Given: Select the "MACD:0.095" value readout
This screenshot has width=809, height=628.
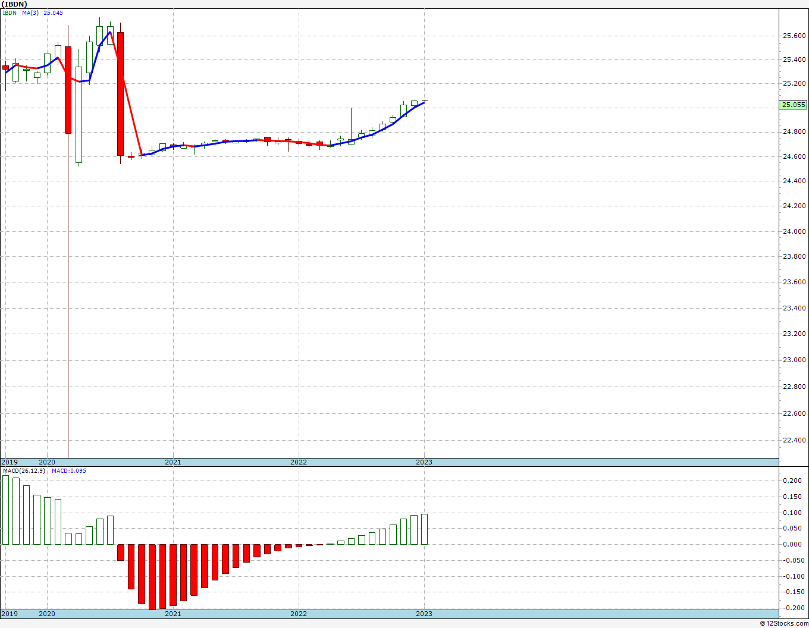Looking at the screenshot, I should pos(69,471).
